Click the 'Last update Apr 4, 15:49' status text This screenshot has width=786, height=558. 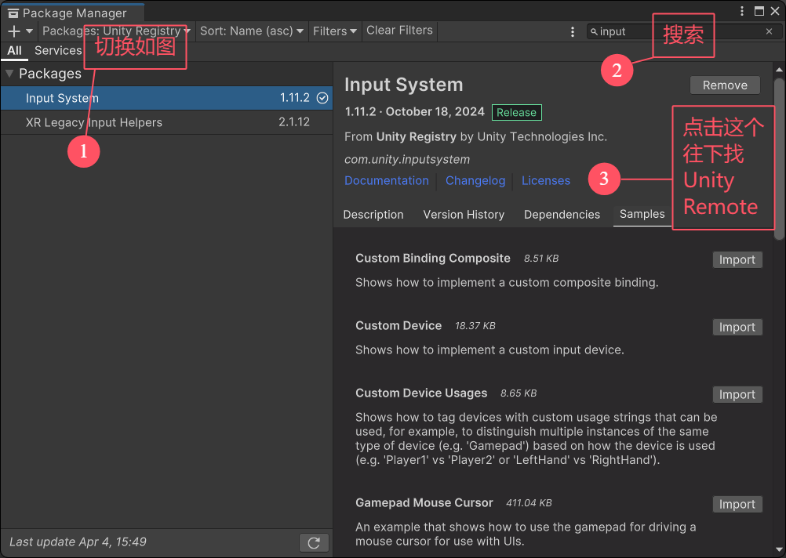point(78,542)
